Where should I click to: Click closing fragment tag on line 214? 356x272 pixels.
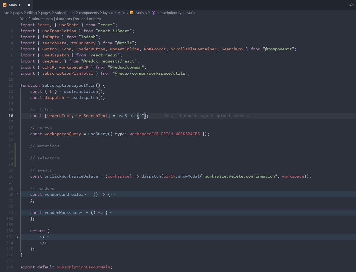(44, 243)
